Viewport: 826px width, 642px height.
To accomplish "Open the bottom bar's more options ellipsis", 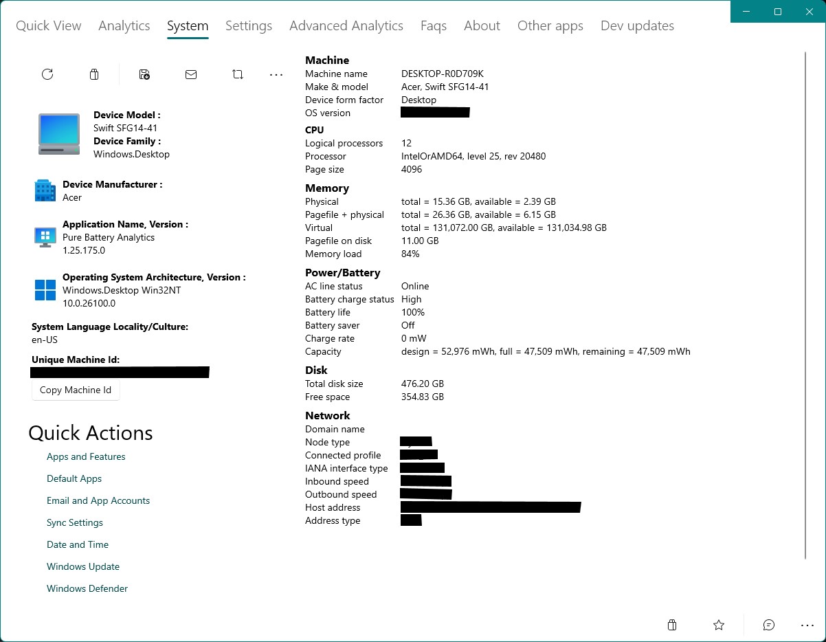I will click(x=807, y=625).
